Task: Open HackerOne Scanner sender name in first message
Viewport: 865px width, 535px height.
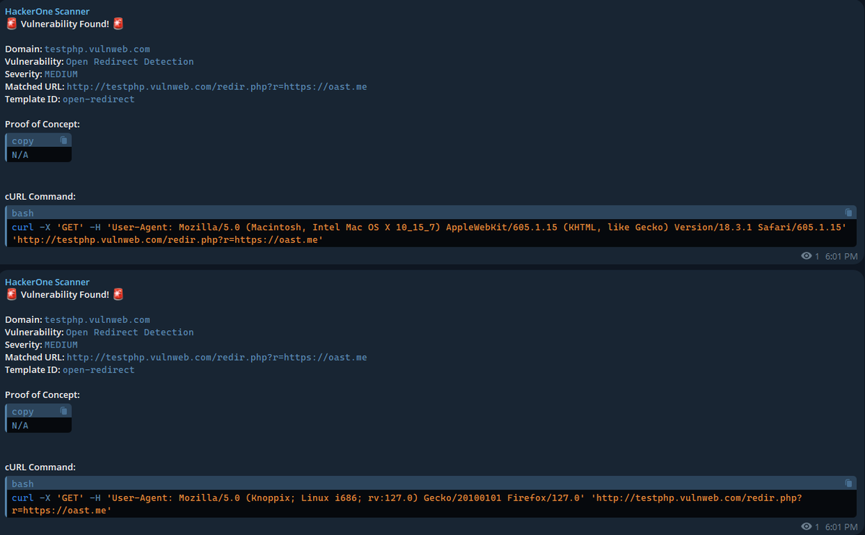Action: tap(47, 11)
